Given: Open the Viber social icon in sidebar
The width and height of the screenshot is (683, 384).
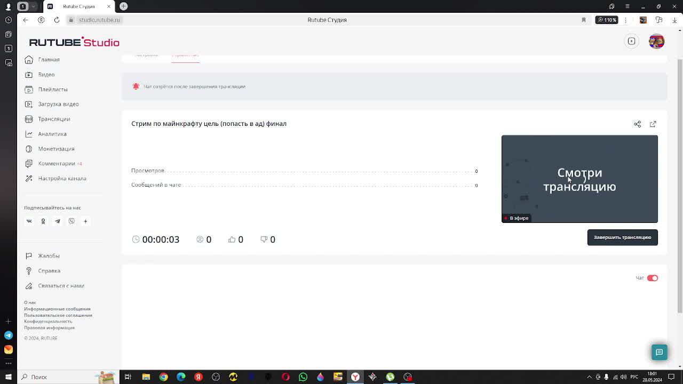Looking at the screenshot, I should [72, 221].
